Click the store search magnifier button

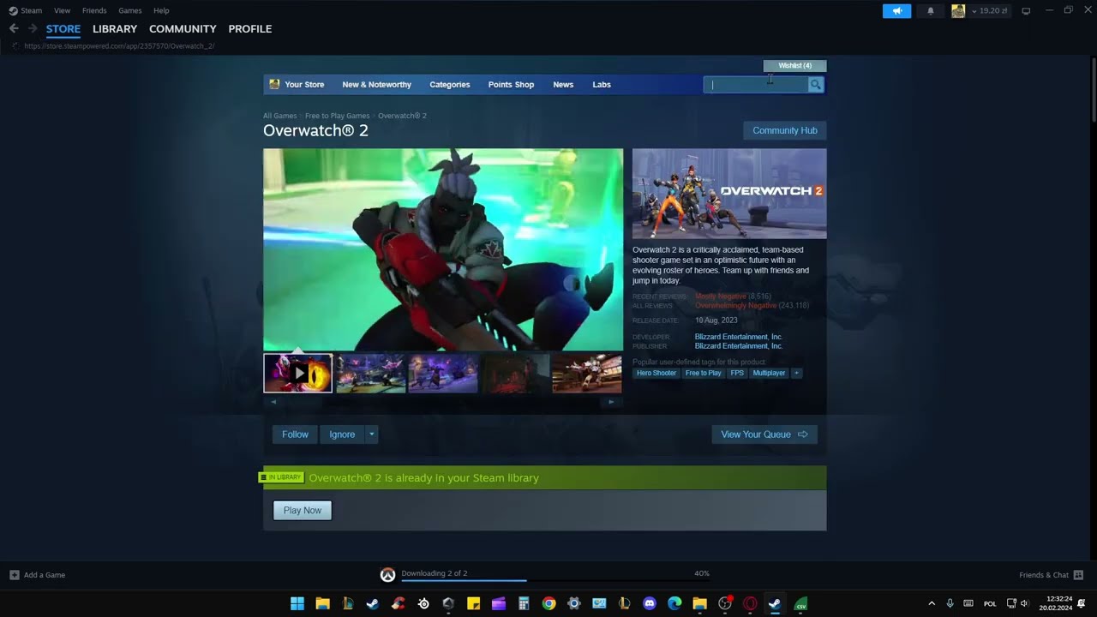tap(815, 84)
